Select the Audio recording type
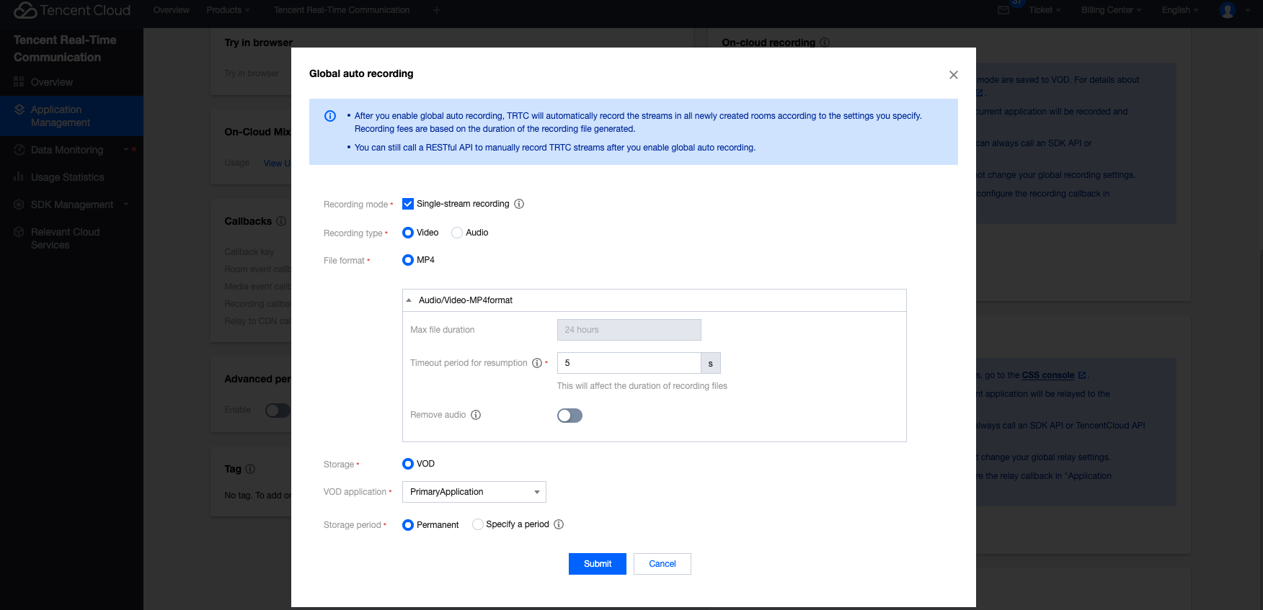Viewport: 1263px width, 610px height. coord(457,233)
